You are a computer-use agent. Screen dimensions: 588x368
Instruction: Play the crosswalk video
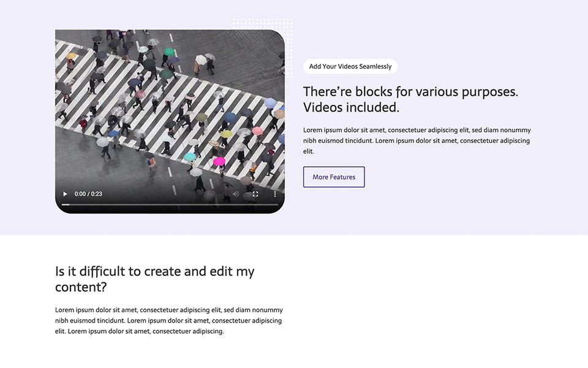click(66, 194)
